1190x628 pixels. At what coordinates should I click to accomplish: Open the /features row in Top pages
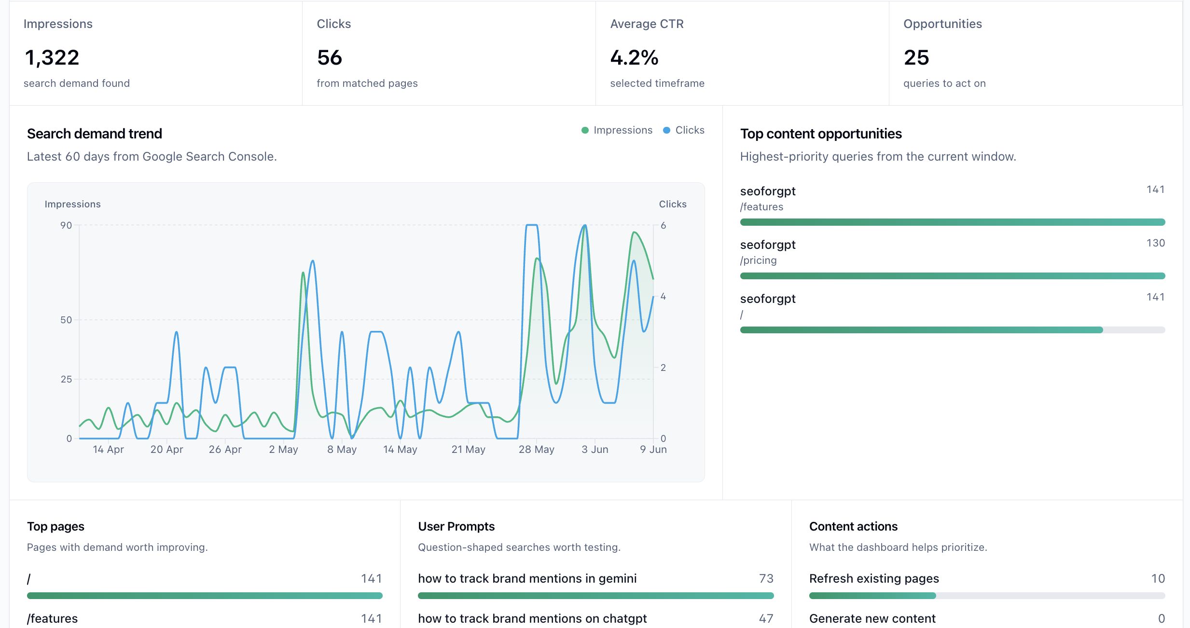pyautogui.click(x=205, y=619)
